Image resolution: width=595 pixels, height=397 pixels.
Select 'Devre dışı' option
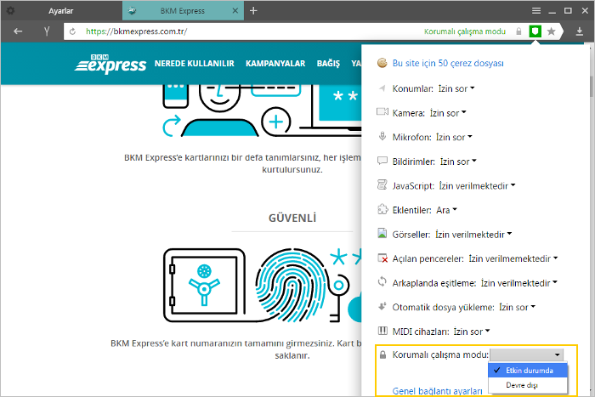click(x=528, y=385)
